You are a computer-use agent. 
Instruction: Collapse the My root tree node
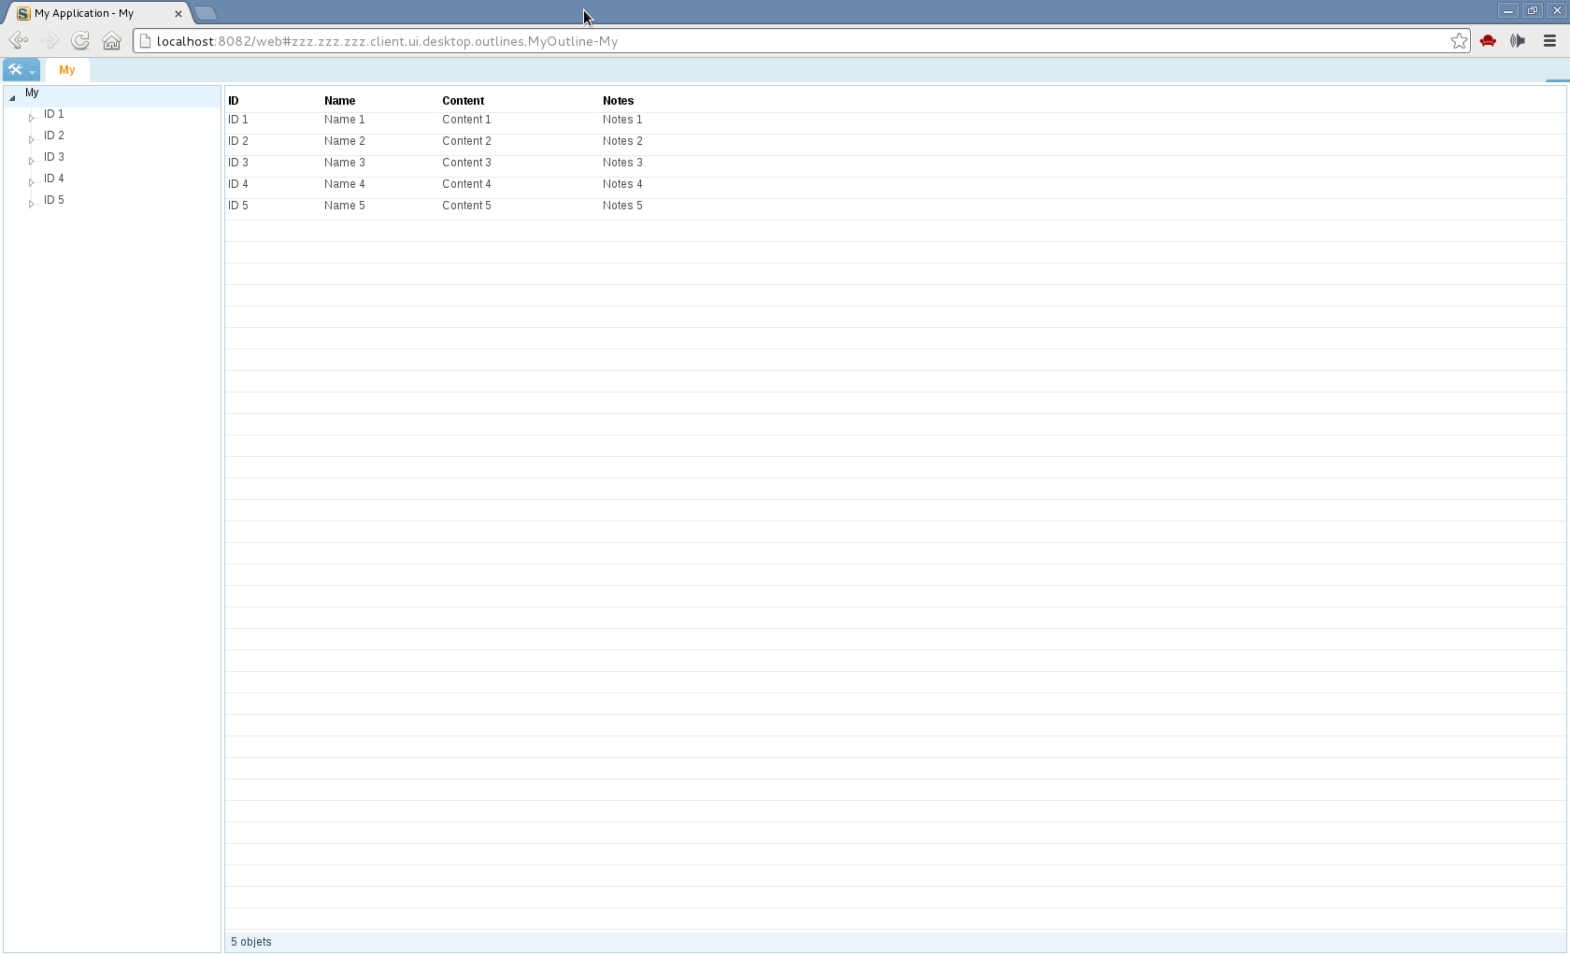click(x=12, y=97)
